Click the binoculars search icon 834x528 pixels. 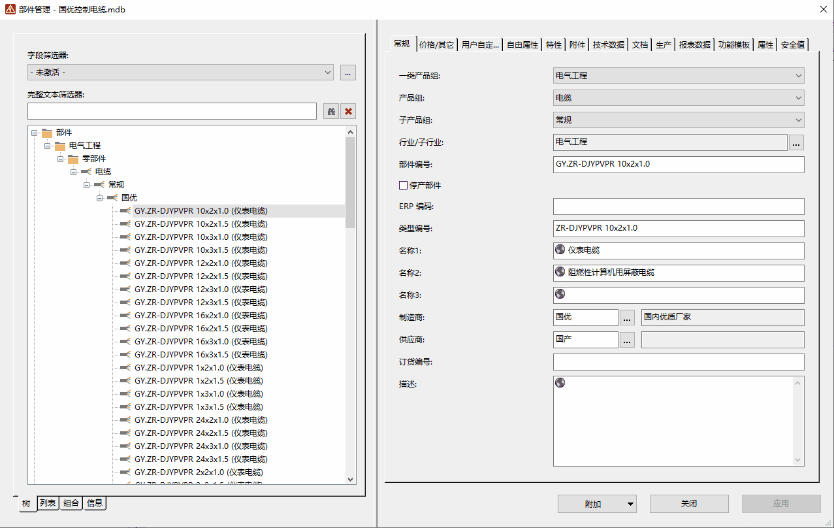click(x=331, y=111)
